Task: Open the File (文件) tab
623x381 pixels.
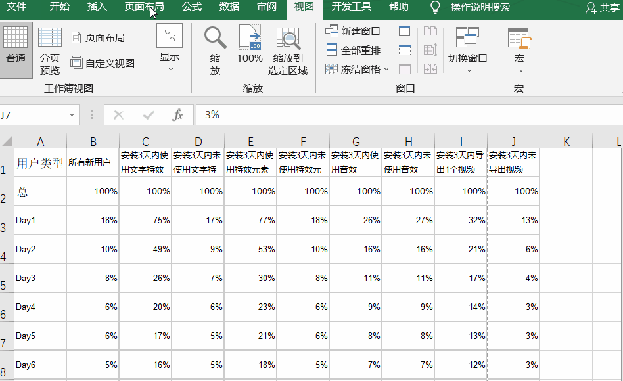Action: click(x=16, y=7)
